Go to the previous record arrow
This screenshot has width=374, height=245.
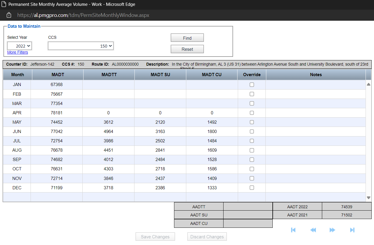[x=313, y=230]
